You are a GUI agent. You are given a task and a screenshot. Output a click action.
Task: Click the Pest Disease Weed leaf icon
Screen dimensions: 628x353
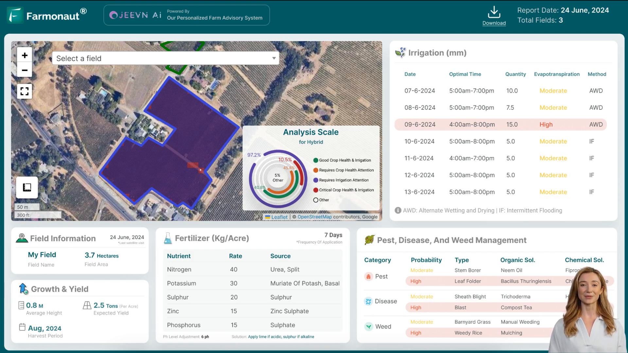369,240
